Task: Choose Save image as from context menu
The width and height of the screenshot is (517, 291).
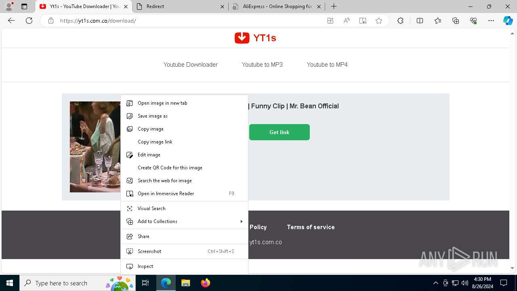Action: [184, 116]
